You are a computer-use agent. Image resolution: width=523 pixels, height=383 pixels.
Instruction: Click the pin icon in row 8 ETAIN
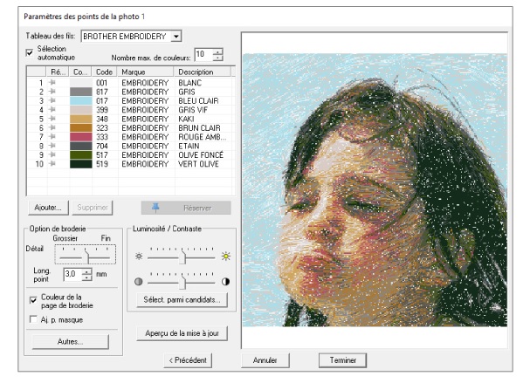coord(52,146)
